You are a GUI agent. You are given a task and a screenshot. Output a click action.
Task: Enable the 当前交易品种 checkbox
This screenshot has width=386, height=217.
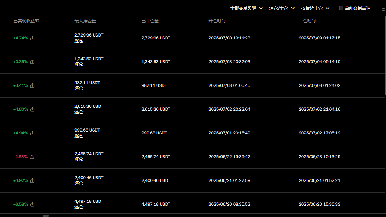pos(341,8)
